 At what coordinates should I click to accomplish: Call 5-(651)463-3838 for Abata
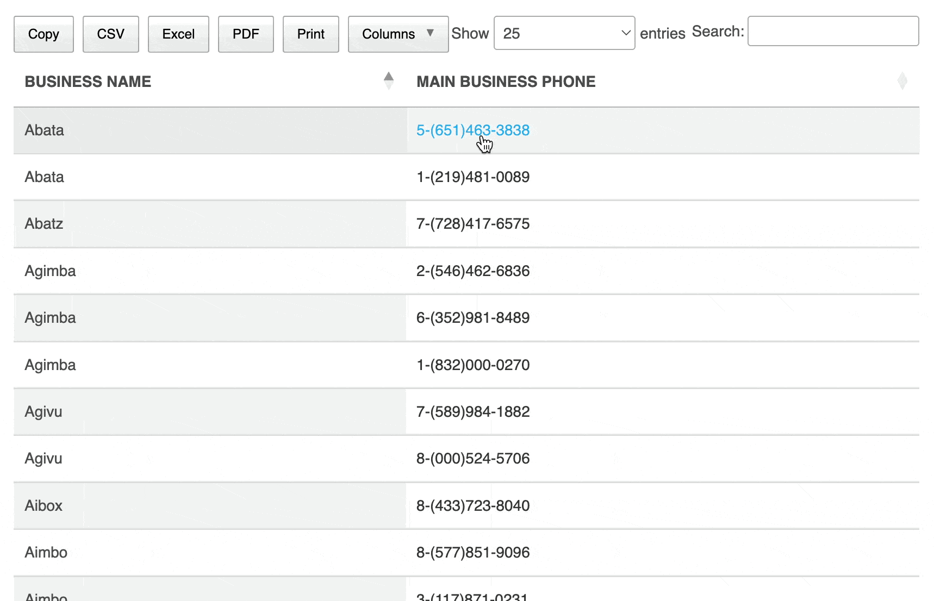click(x=474, y=130)
